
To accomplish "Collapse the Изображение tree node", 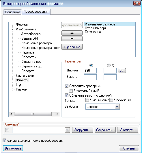I will point(12,29).
